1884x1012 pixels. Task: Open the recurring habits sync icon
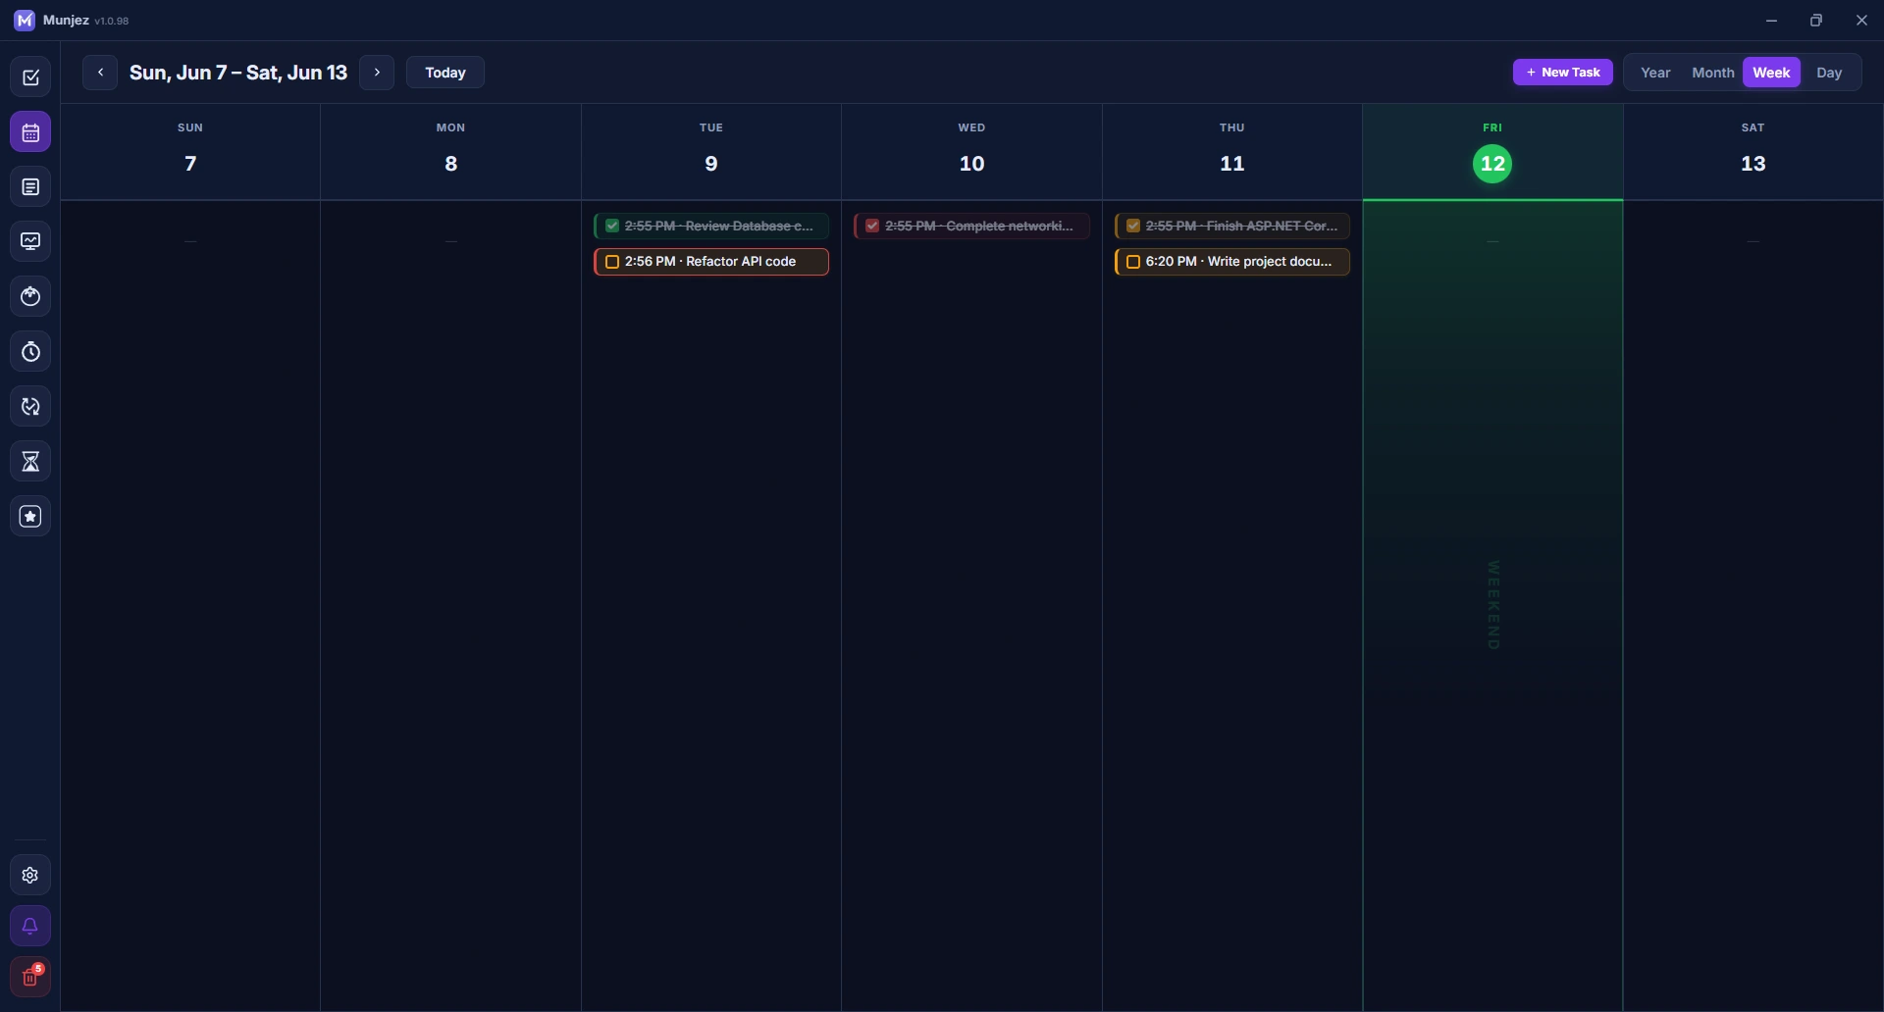(x=30, y=407)
